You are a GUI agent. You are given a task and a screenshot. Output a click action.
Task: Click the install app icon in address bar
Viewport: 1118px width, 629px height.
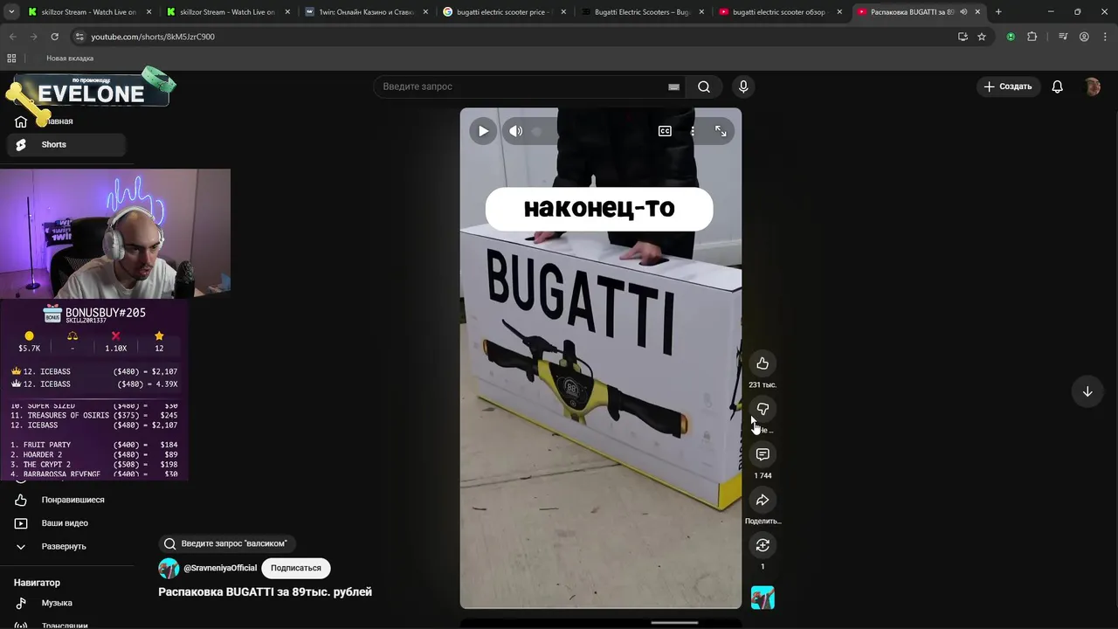click(x=963, y=37)
